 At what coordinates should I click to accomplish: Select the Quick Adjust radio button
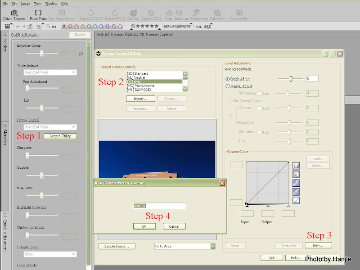point(227,79)
